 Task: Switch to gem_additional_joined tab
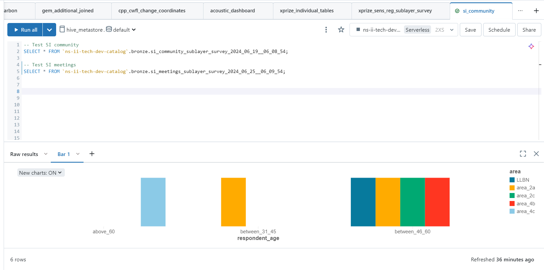point(68,11)
